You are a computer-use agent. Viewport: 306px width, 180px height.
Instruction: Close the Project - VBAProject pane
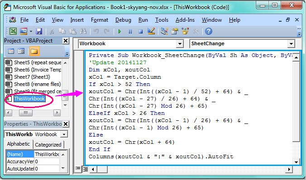pos(66,41)
